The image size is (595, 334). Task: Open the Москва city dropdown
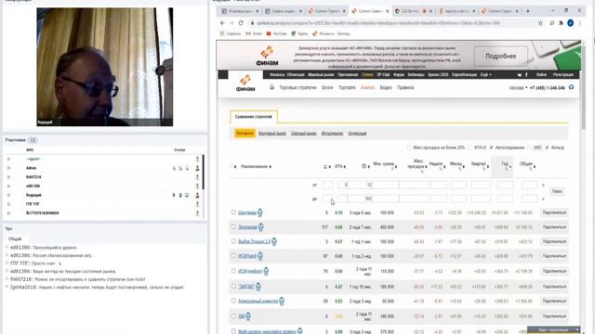(x=518, y=88)
